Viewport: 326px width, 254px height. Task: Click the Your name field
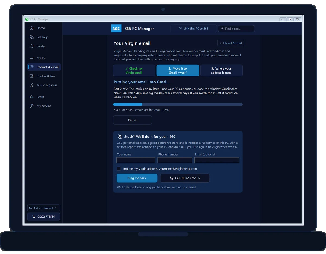(x=136, y=160)
